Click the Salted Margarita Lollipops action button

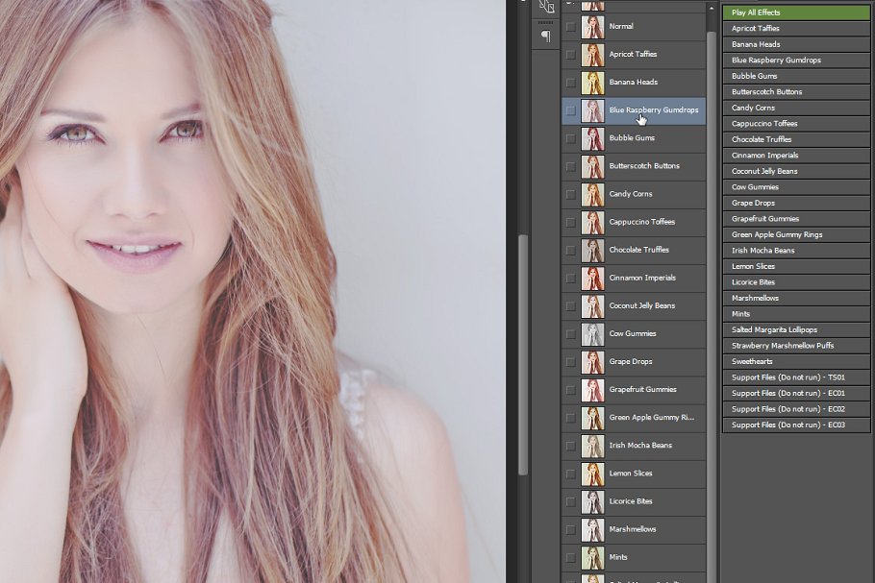coord(796,329)
